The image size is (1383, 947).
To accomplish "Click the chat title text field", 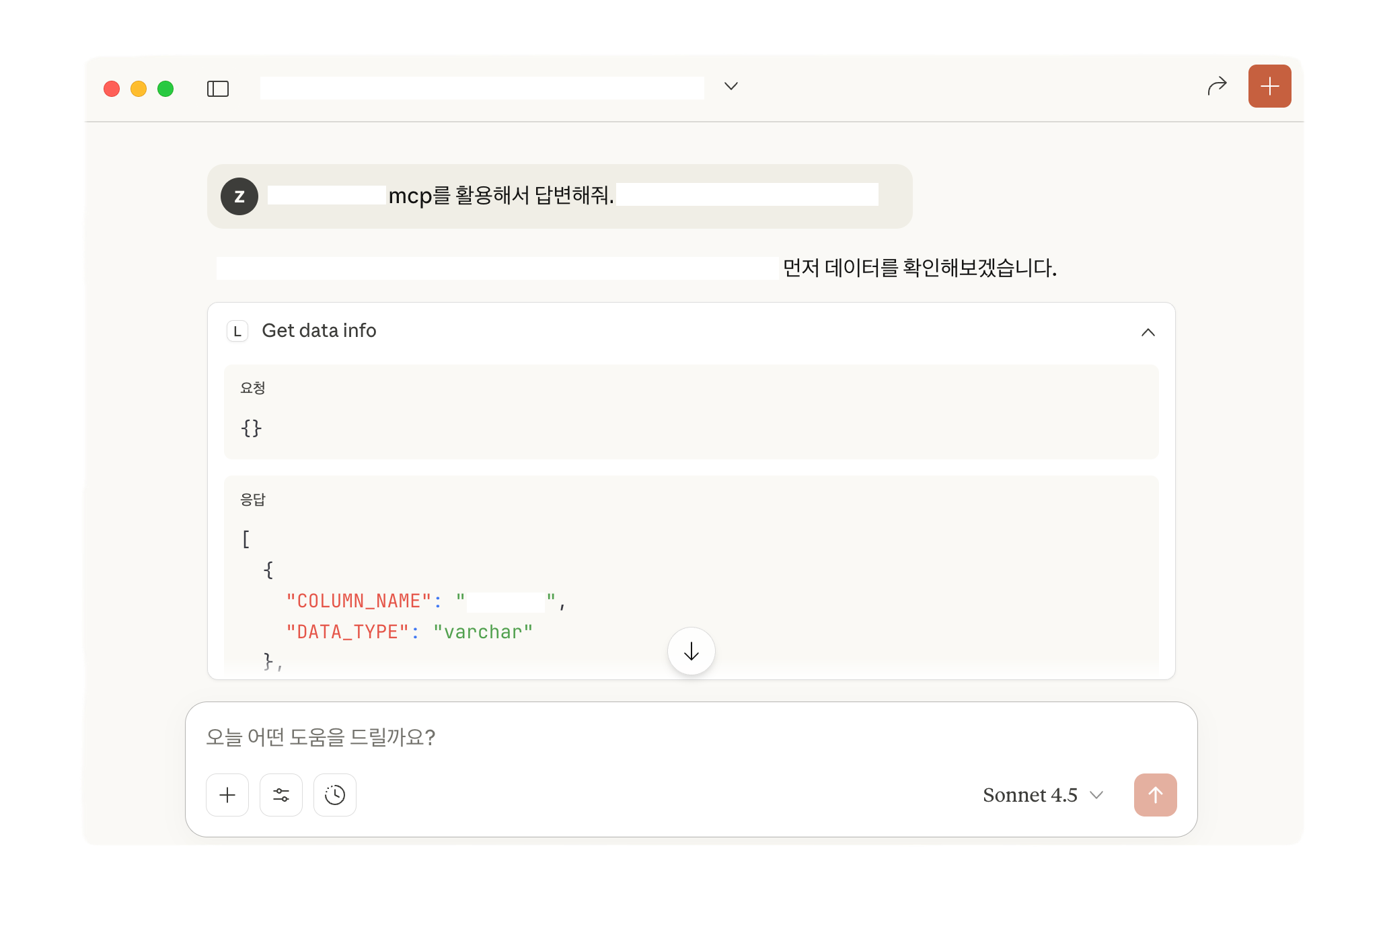I will pyautogui.click(x=482, y=88).
